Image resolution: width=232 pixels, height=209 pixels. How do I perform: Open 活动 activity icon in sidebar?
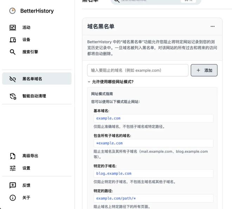(x=13, y=27)
